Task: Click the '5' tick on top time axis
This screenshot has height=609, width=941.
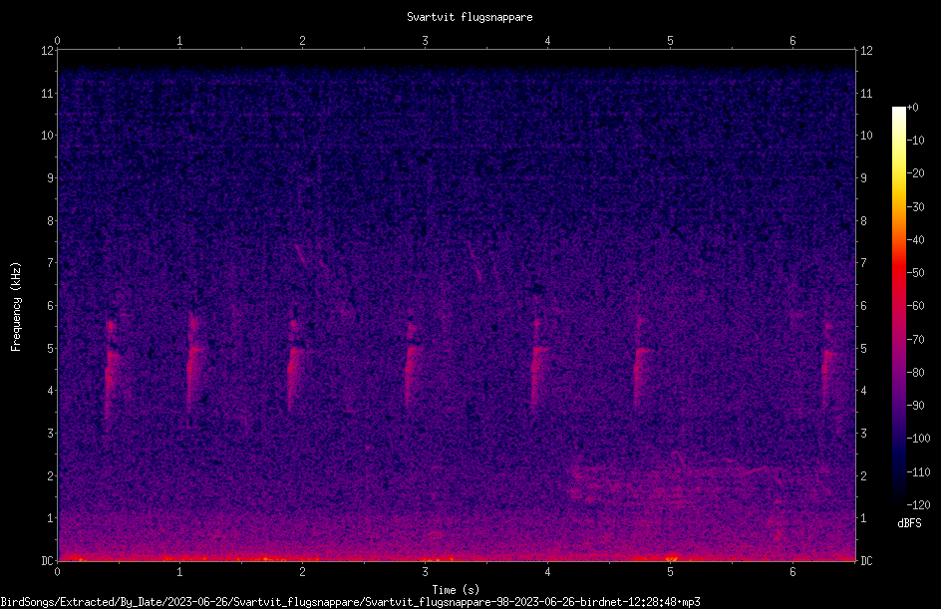Action: coord(670,41)
